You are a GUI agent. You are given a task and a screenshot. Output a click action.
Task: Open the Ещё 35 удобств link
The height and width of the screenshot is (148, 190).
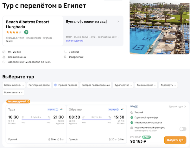(74, 41)
